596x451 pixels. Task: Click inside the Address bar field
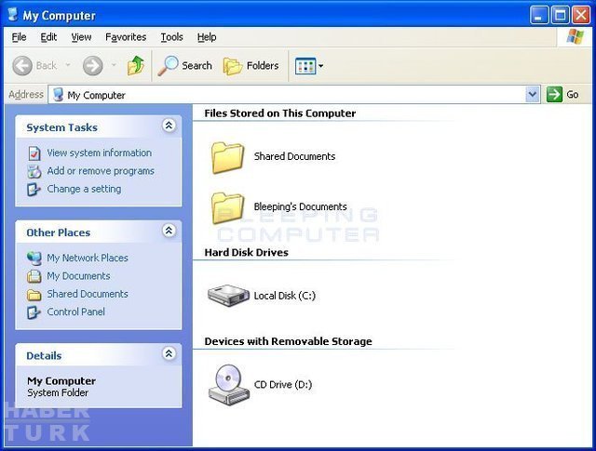tap(279, 94)
